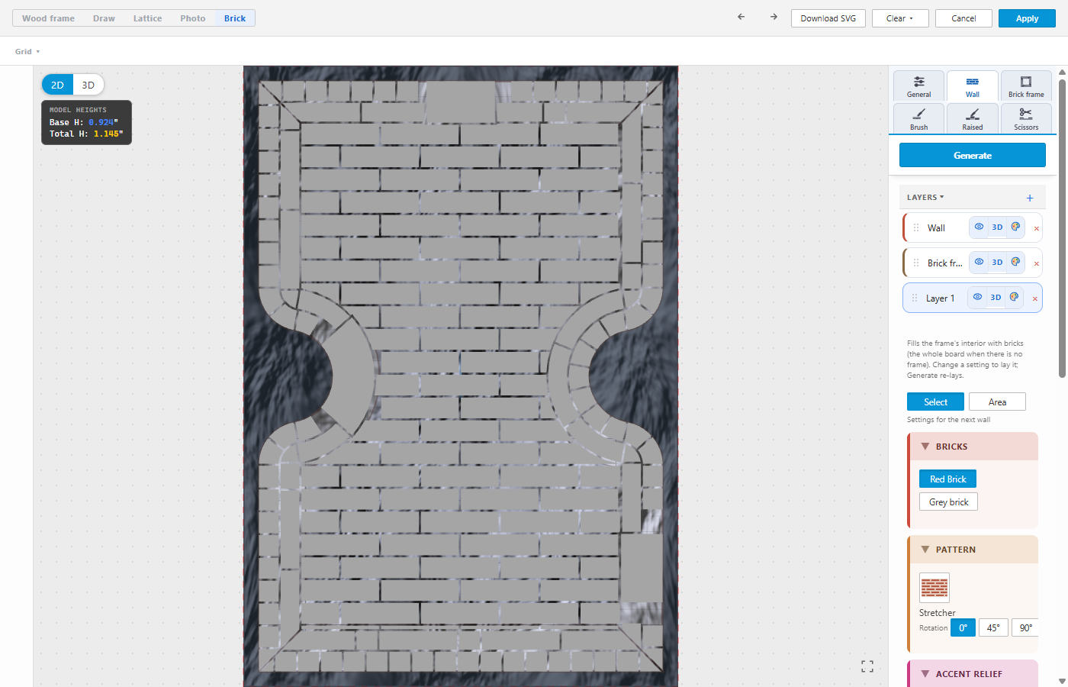Open the Clear dropdown menu
The height and width of the screenshot is (687, 1068).
click(900, 18)
